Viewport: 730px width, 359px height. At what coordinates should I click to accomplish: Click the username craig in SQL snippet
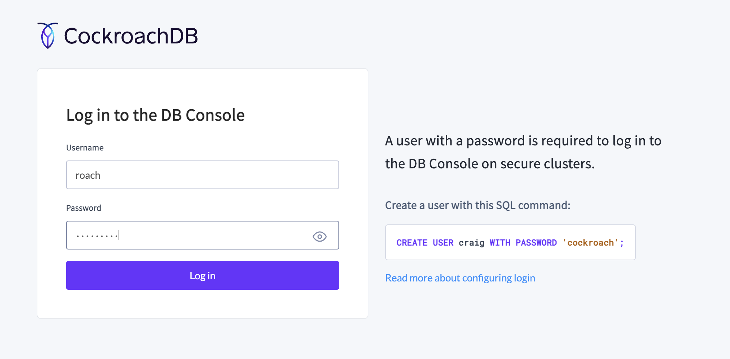(471, 243)
